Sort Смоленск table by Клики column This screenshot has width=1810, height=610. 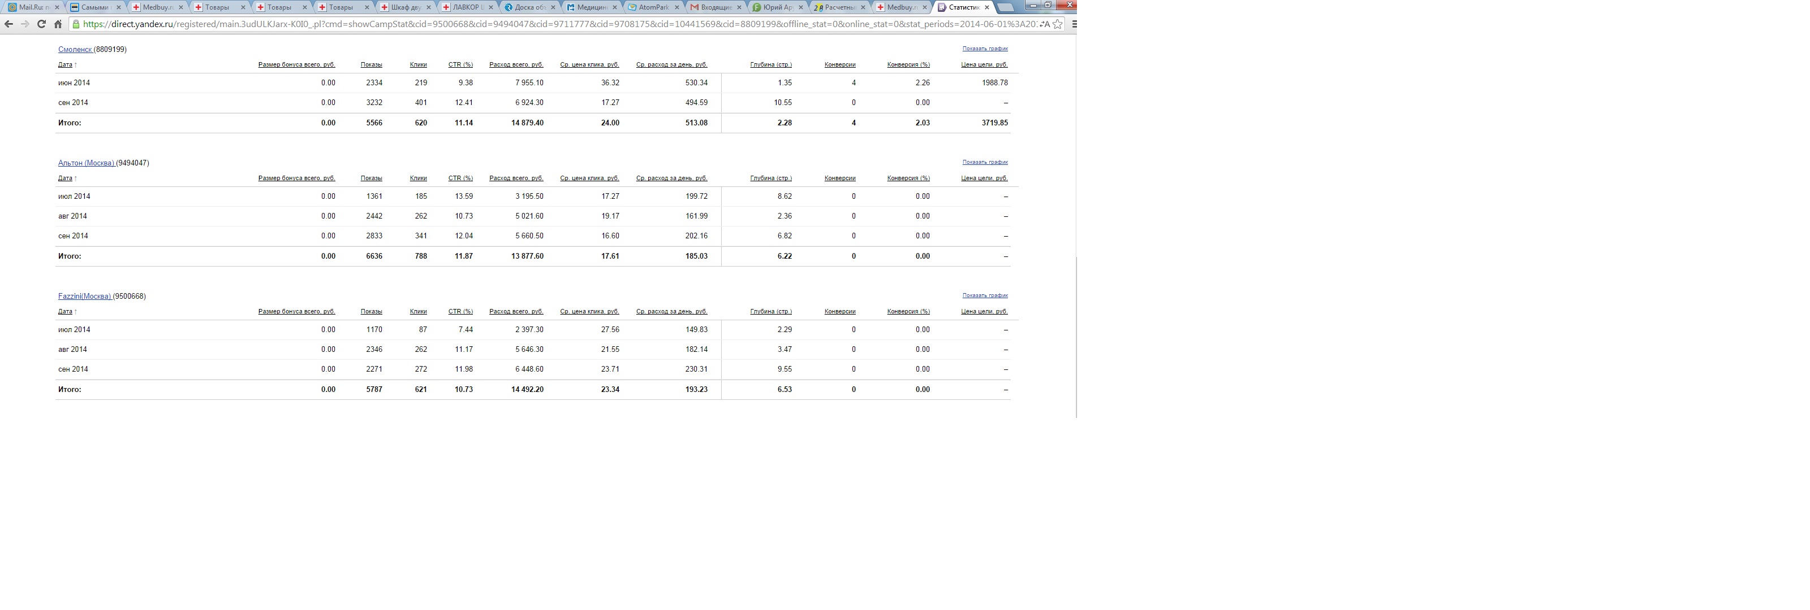(x=418, y=64)
